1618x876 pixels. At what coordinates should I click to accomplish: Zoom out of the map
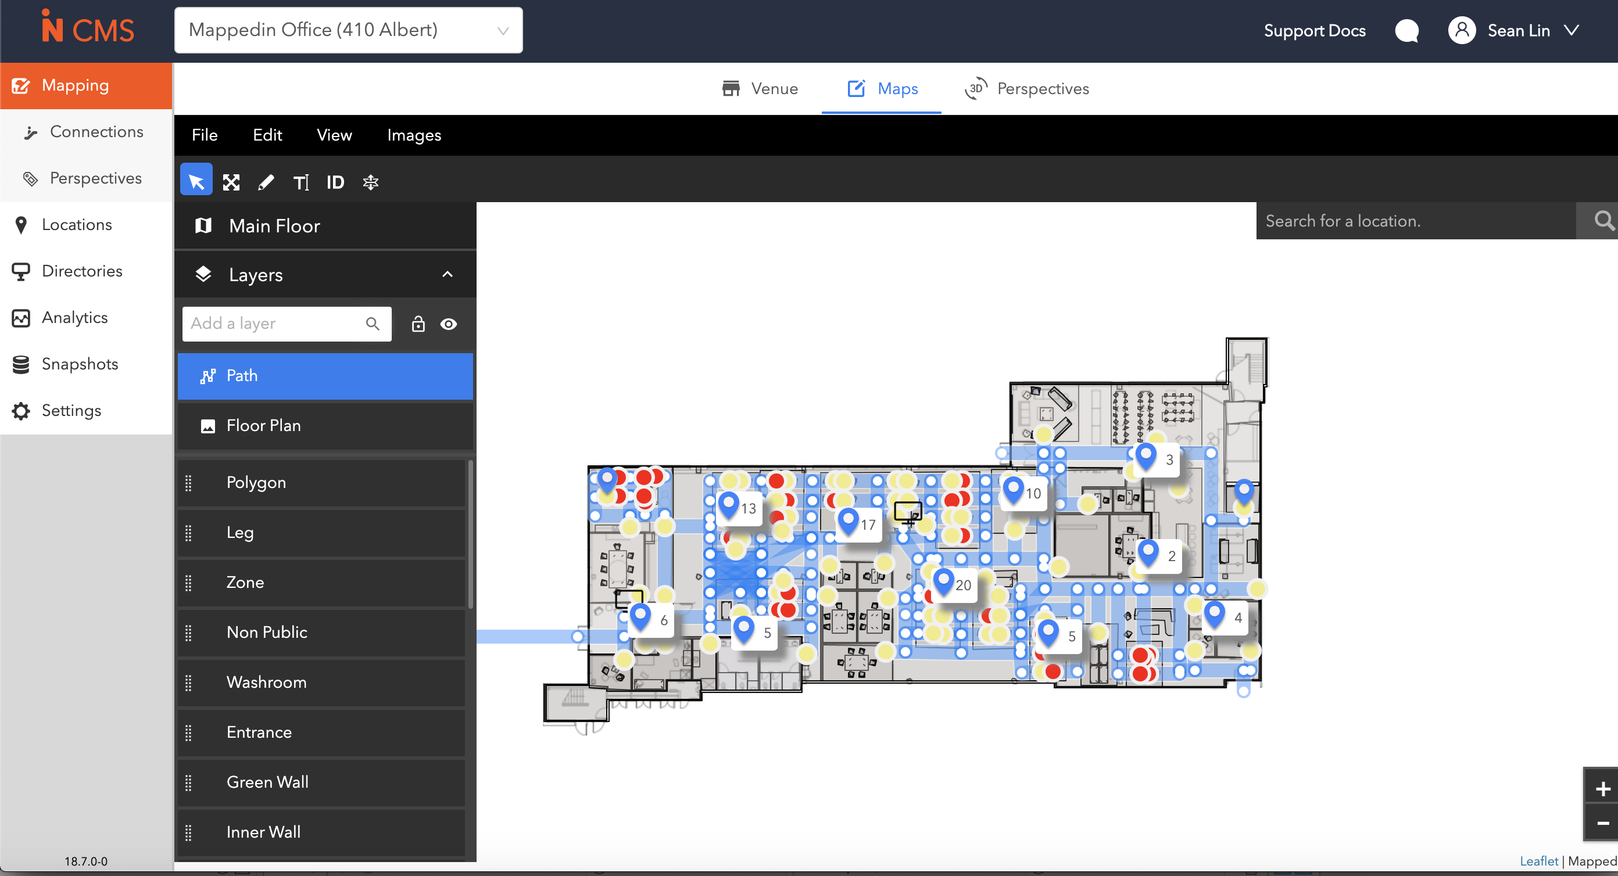[1602, 823]
